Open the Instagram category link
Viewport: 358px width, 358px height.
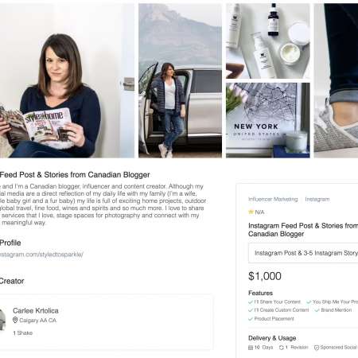click(317, 199)
